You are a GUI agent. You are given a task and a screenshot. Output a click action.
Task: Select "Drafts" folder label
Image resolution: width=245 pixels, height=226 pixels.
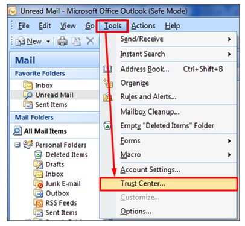pos(55,165)
